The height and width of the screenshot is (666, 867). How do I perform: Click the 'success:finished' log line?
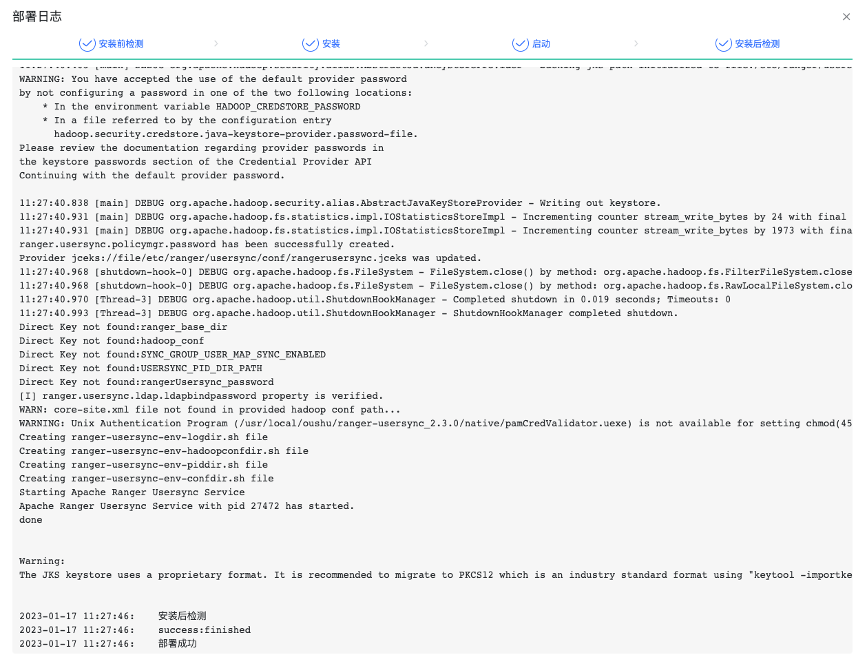[135, 630]
